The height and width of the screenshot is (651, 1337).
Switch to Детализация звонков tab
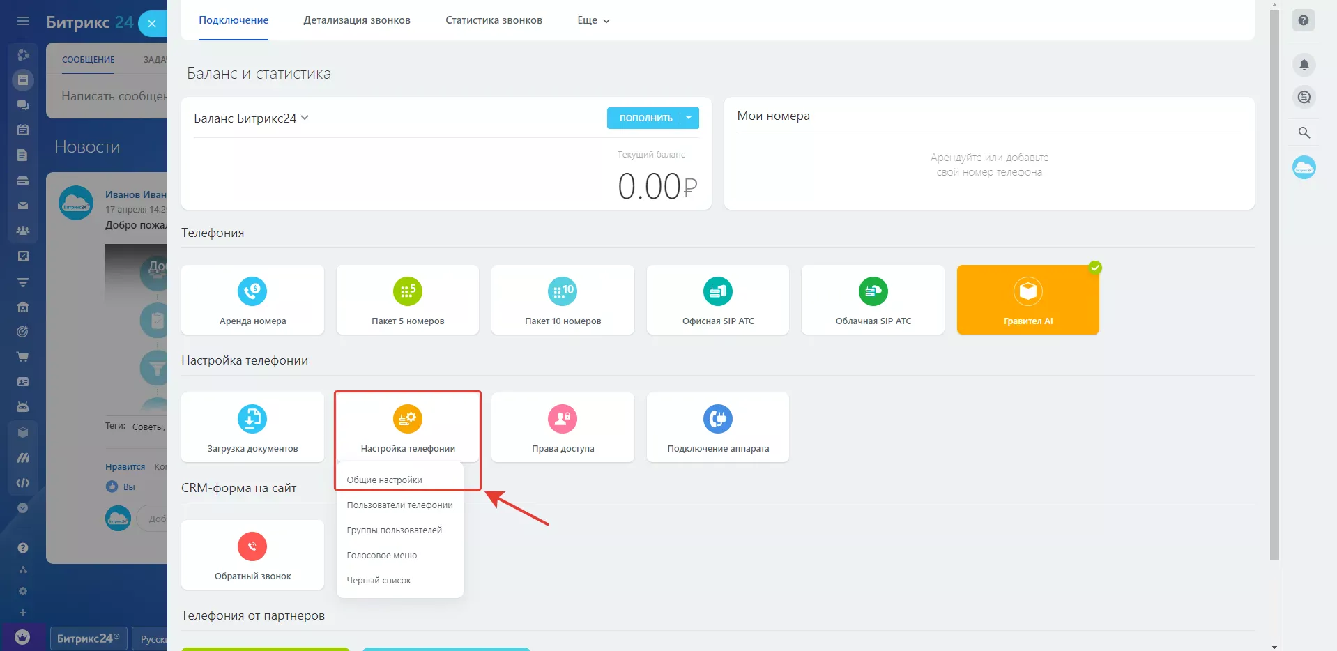click(357, 20)
